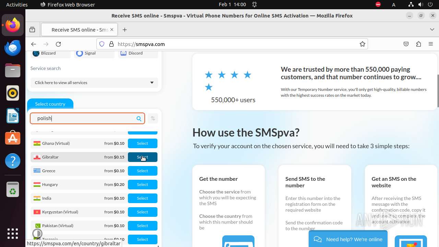
Task: Reload the current page
Action: pos(58,44)
